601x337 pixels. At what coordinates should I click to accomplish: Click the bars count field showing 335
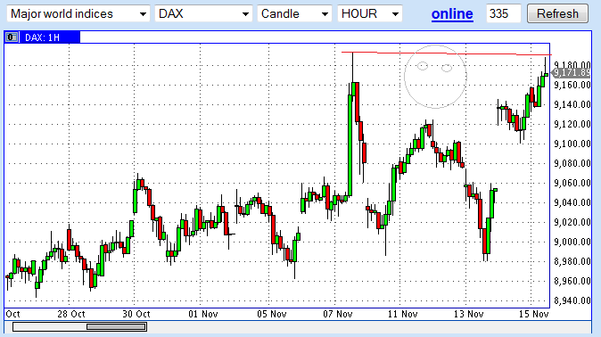[503, 13]
